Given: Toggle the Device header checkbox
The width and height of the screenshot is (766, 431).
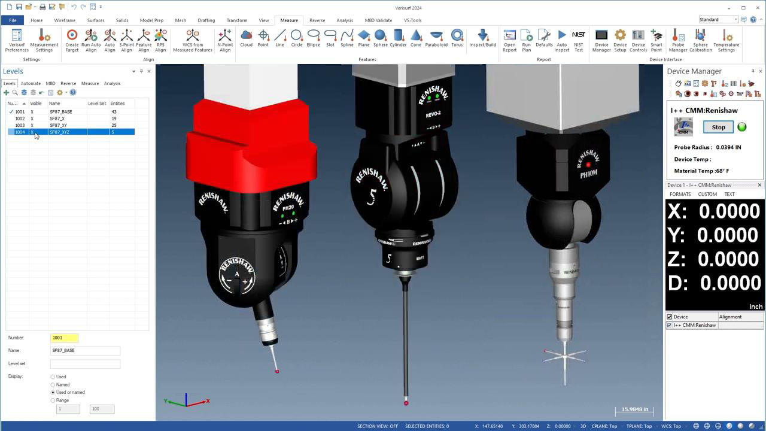Looking at the screenshot, I should 669,317.
